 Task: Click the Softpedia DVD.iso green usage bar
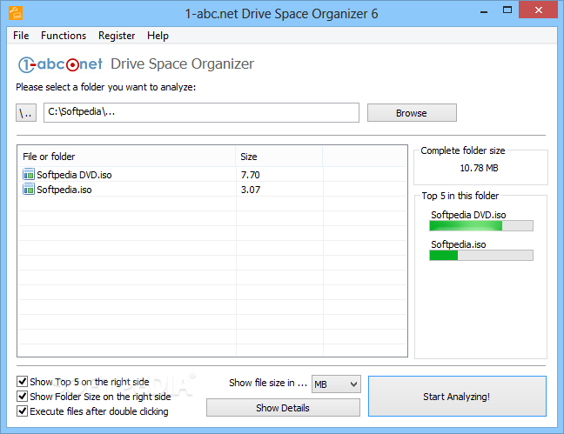tap(481, 226)
